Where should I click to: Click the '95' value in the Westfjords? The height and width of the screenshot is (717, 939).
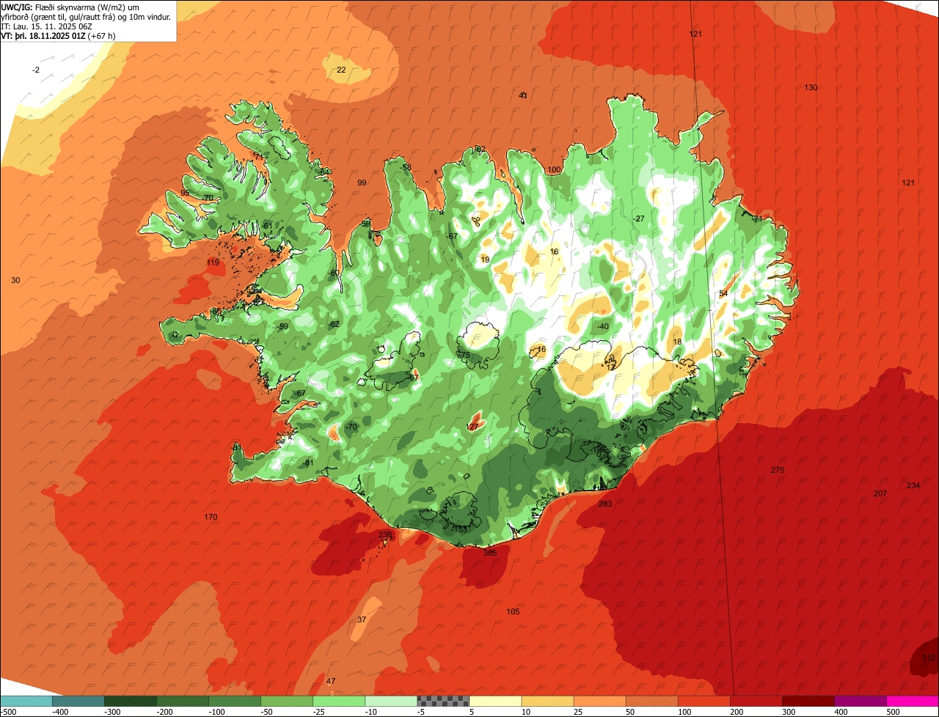pyautogui.click(x=185, y=193)
